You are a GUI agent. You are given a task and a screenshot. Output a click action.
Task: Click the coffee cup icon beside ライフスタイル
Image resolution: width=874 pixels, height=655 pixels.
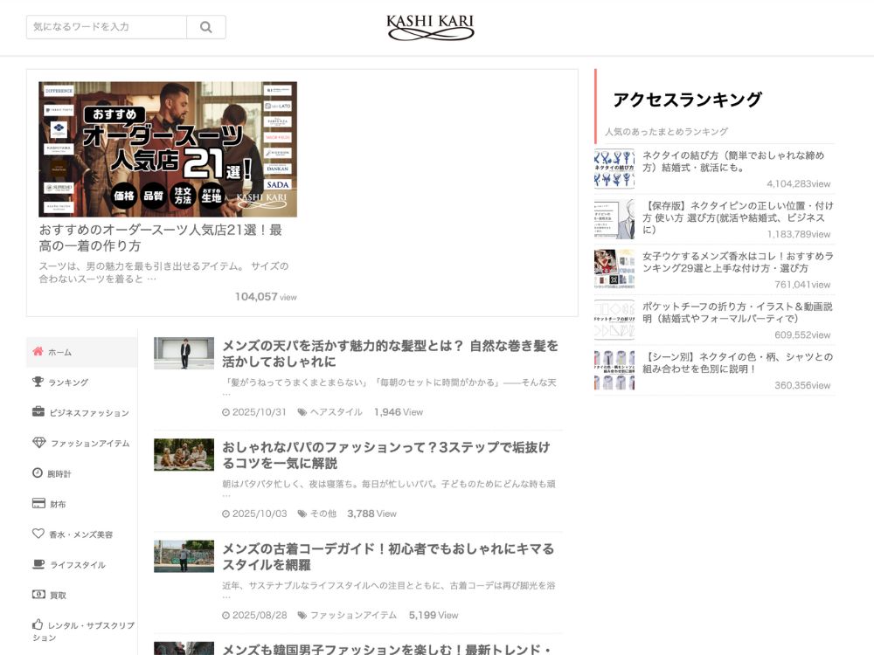point(38,564)
